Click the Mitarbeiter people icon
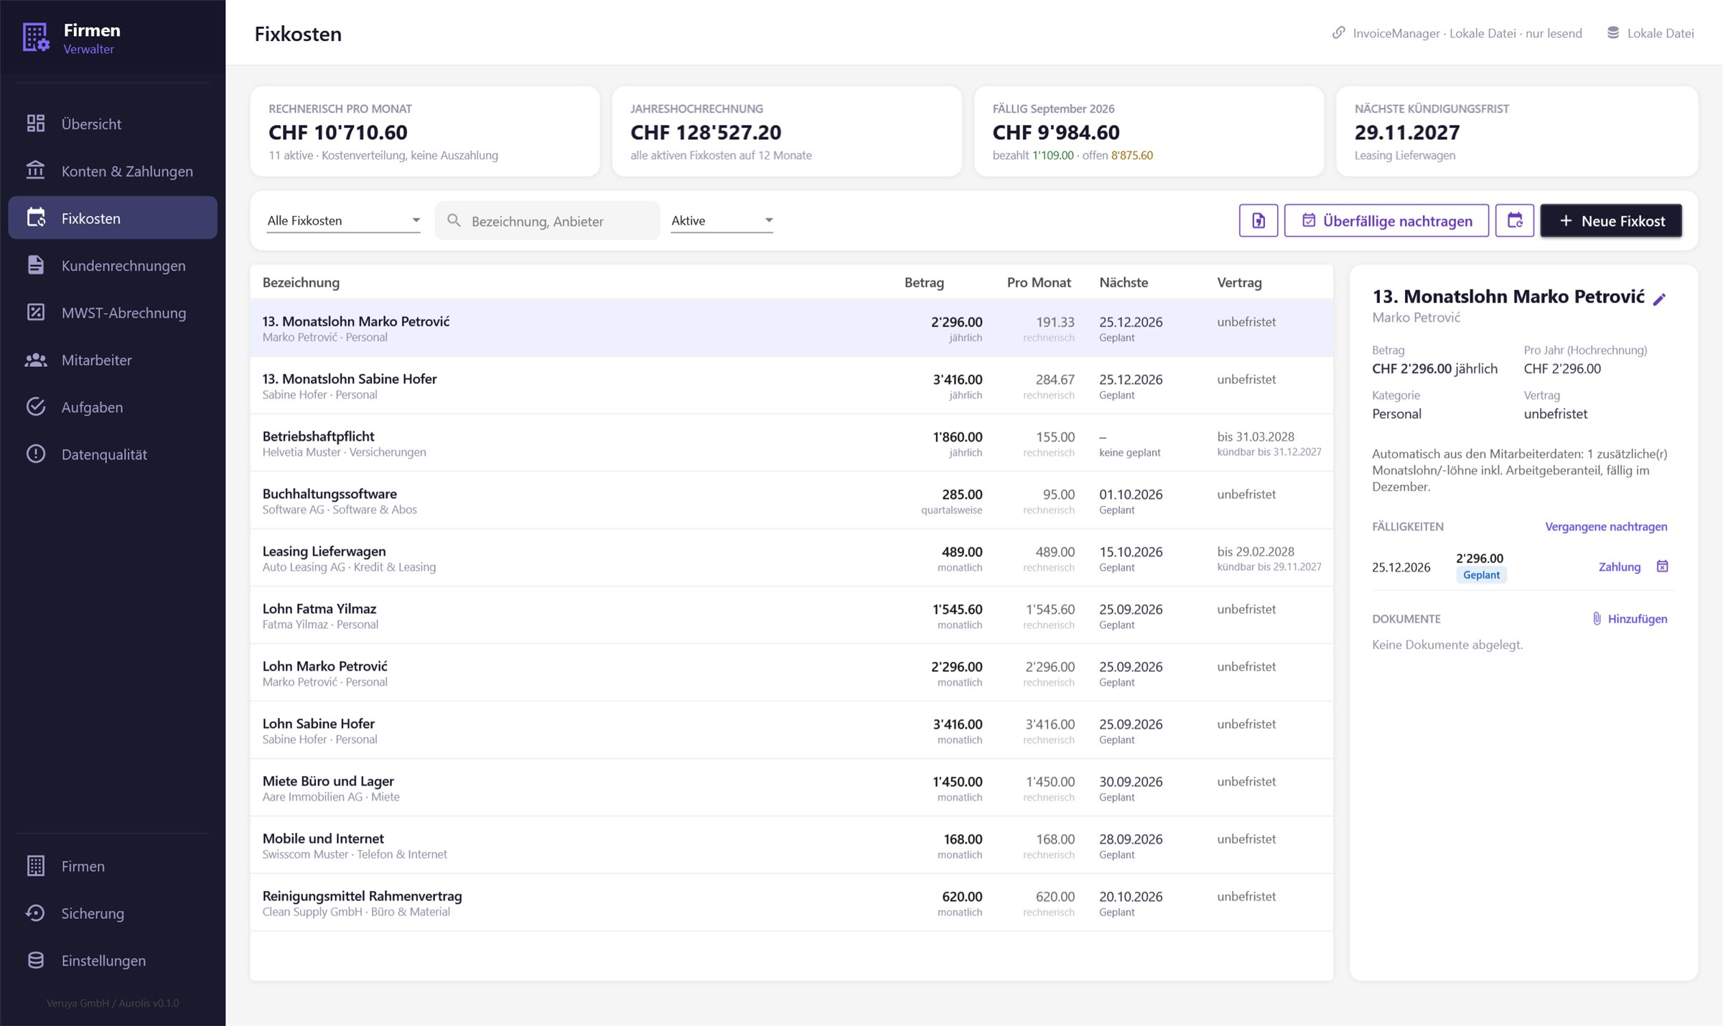1723x1026 pixels. click(x=35, y=360)
